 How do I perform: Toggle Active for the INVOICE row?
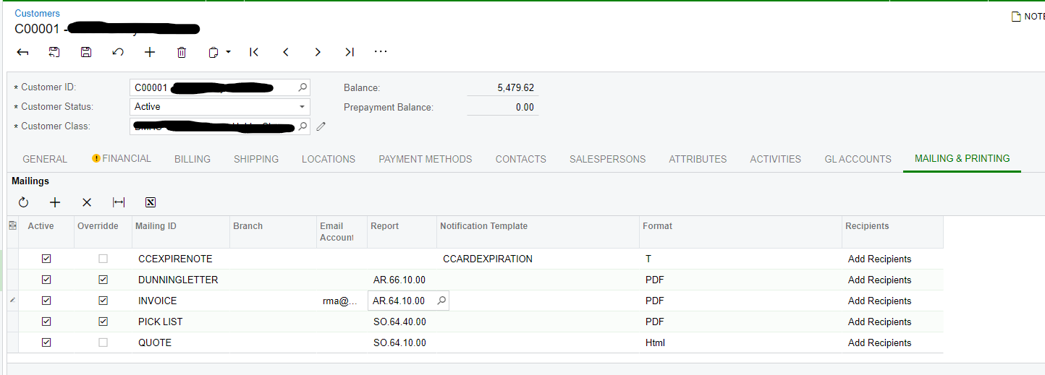click(x=47, y=301)
